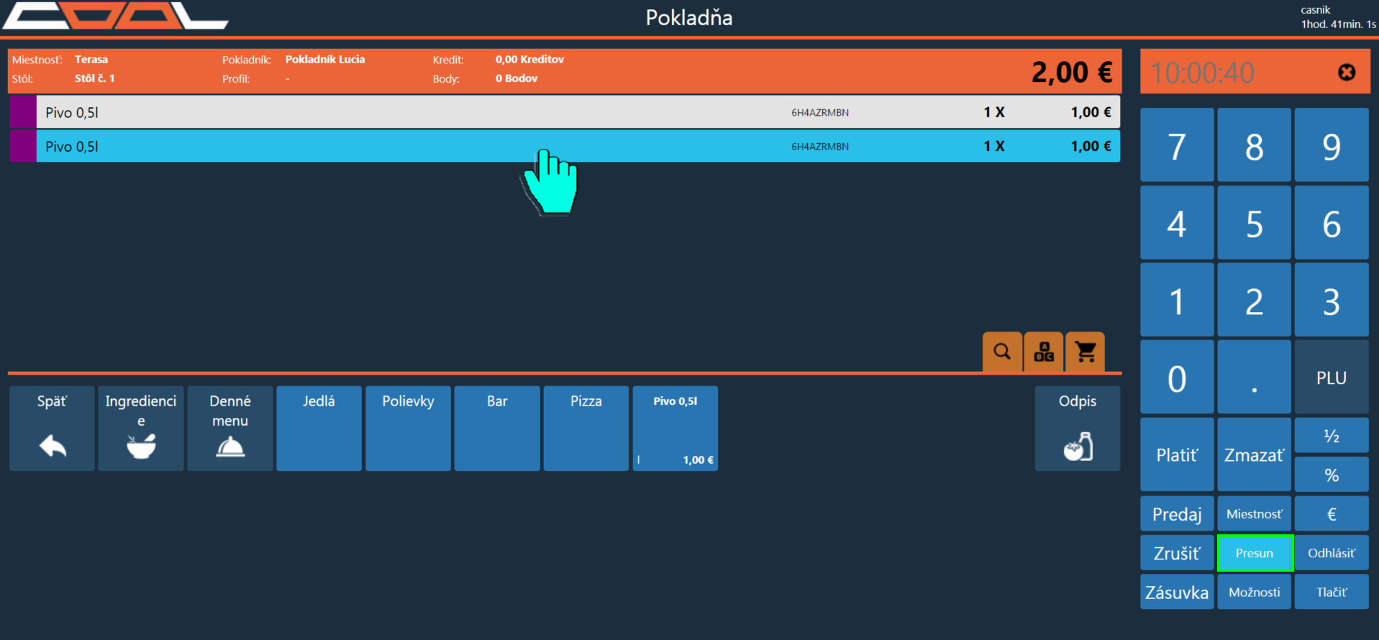This screenshot has height=640, width=1379.
Task: Click the magnifier search icon
Action: [x=1002, y=352]
